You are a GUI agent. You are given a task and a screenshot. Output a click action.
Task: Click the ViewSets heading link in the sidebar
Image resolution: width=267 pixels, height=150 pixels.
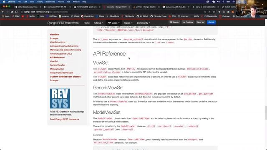(55, 35)
